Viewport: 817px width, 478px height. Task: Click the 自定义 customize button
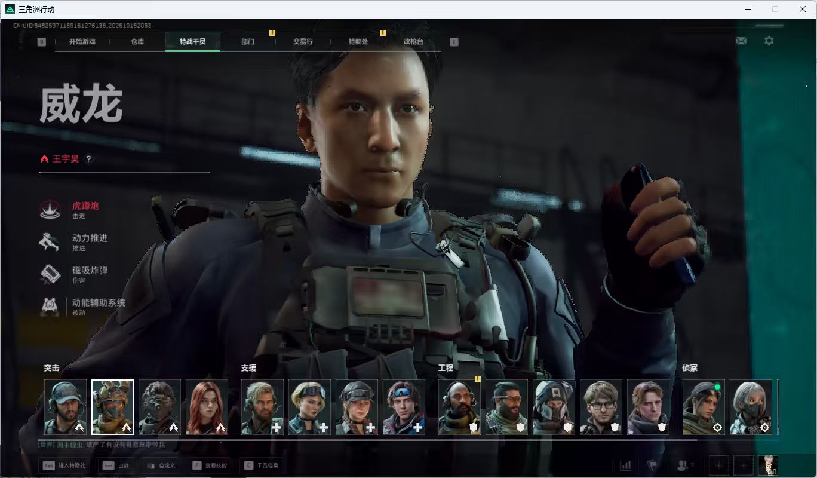[162, 465]
